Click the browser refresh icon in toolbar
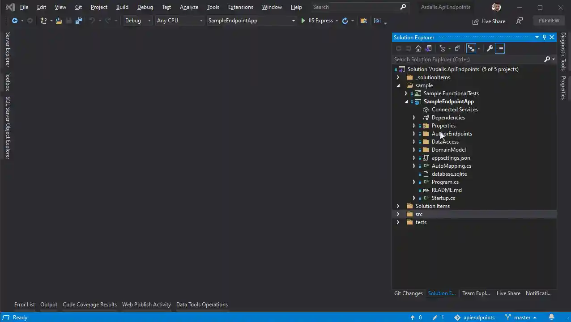Image resolution: width=571 pixels, height=322 pixels. point(345,21)
